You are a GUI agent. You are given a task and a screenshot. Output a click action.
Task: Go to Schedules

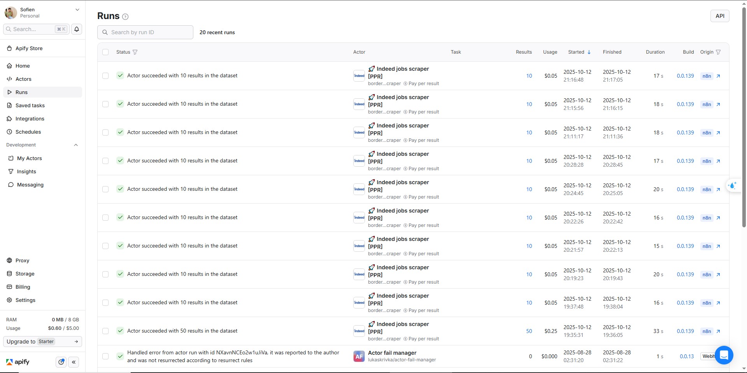[x=42, y=132]
